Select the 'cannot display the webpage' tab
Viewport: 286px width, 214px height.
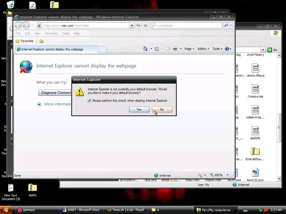pyautogui.click(x=57, y=49)
